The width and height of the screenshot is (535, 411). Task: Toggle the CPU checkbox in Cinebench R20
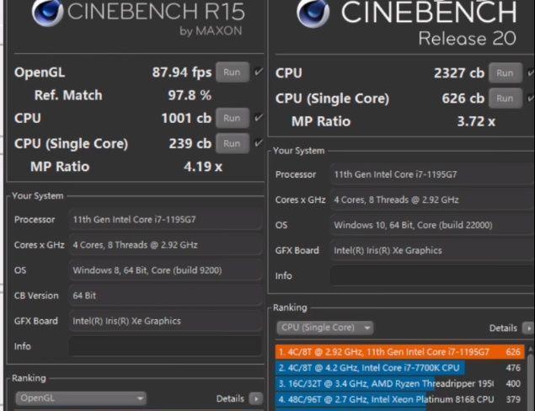[531, 72]
